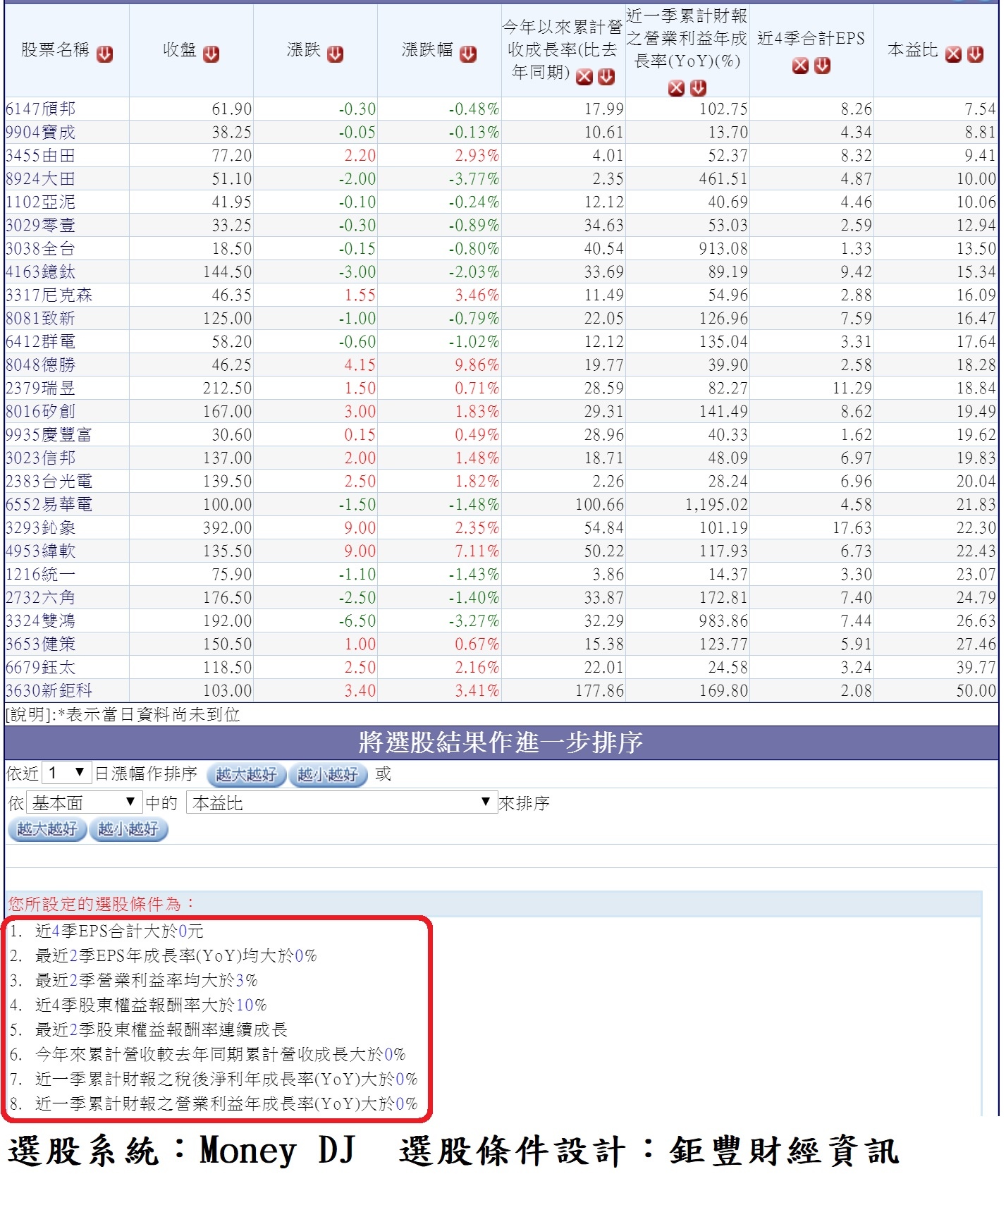Screen dimensions: 1006x1205
Task: Open stock link 3653健策
Action: [x=40, y=644]
